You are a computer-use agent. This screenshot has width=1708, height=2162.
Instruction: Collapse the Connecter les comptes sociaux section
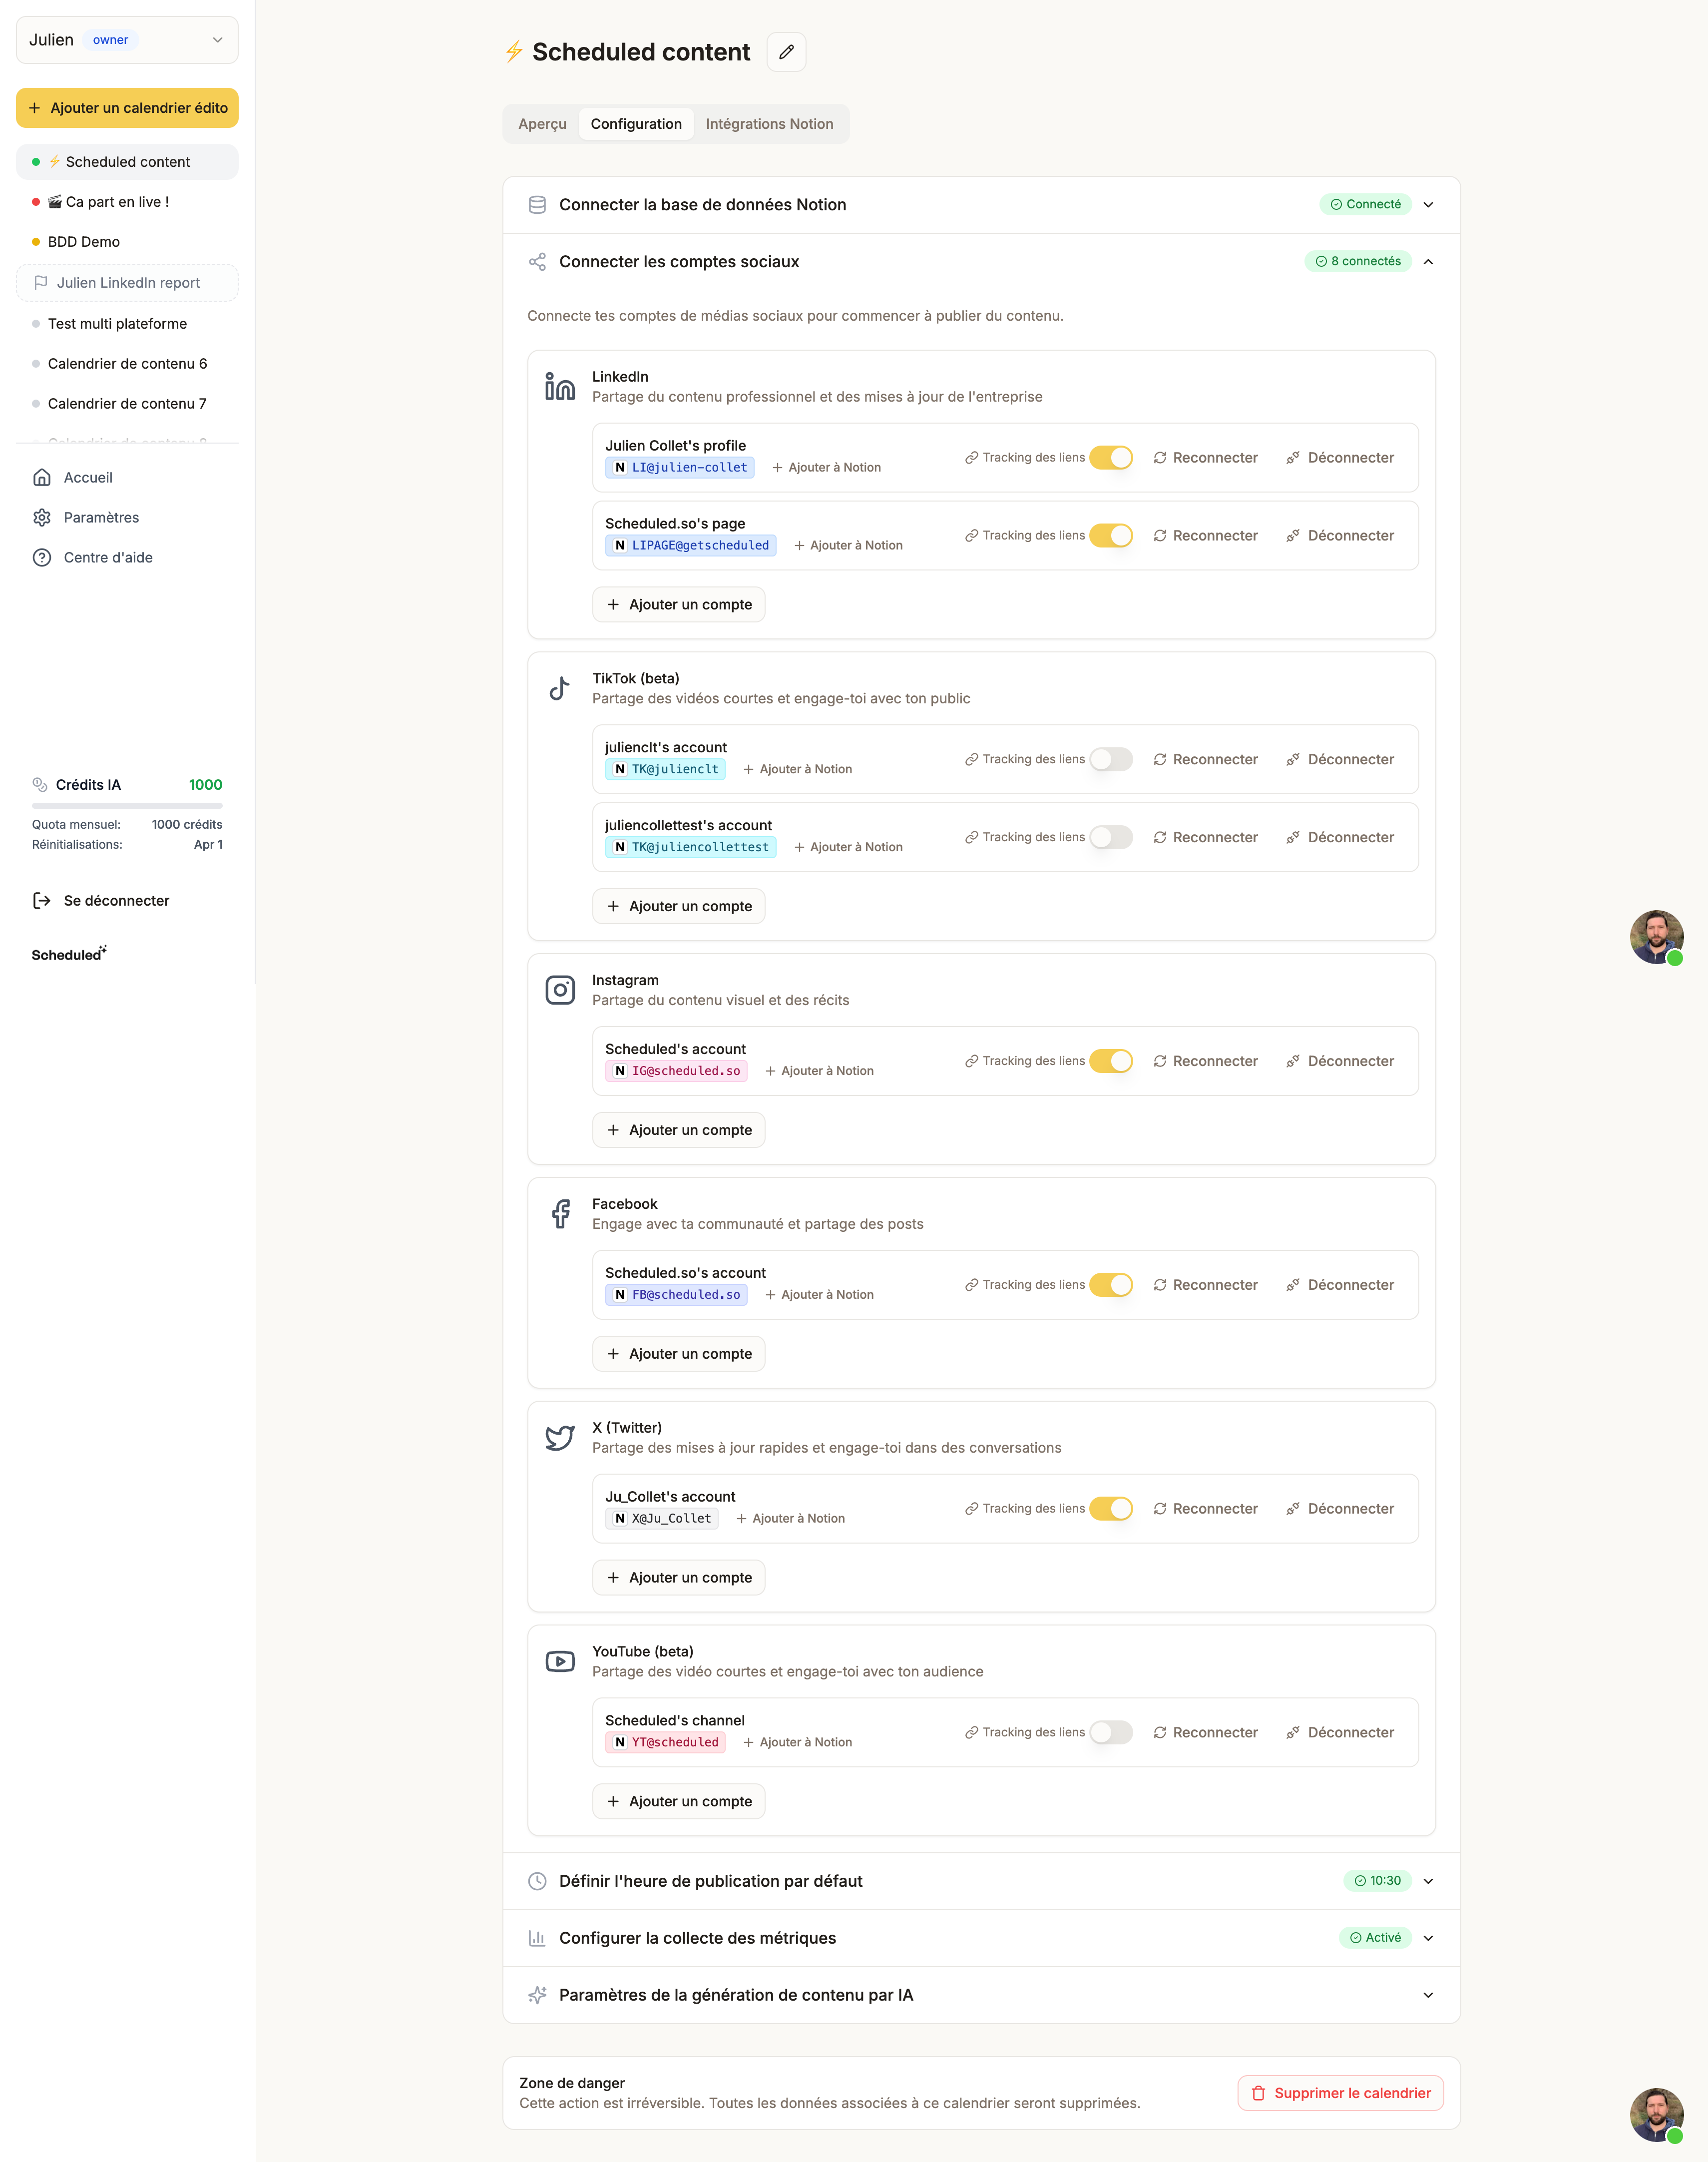[x=1428, y=261]
